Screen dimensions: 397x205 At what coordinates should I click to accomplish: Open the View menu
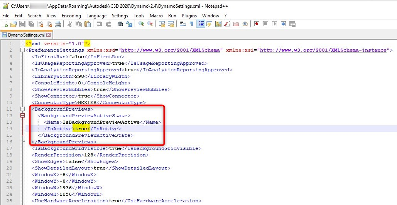[51, 16]
